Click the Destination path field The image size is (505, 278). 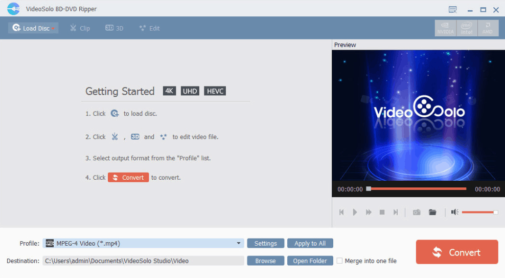[x=143, y=261]
